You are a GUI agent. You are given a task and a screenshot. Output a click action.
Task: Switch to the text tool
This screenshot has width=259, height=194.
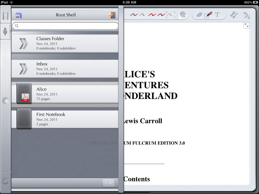(217, 15)
